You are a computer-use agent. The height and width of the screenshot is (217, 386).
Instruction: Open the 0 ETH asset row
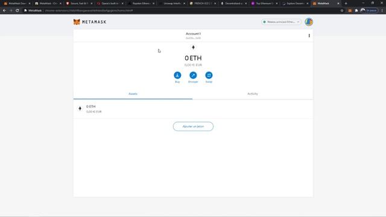coord(193,108)
